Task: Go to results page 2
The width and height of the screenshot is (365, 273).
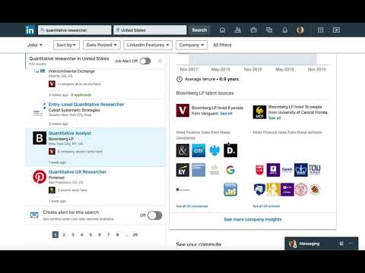Action: 64,235
